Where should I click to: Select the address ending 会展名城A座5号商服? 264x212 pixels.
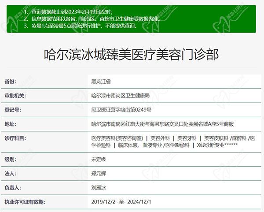(x=162, y=124)
